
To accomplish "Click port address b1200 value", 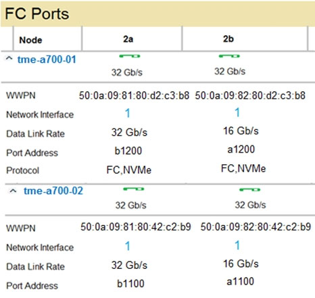I will (128, 151).
